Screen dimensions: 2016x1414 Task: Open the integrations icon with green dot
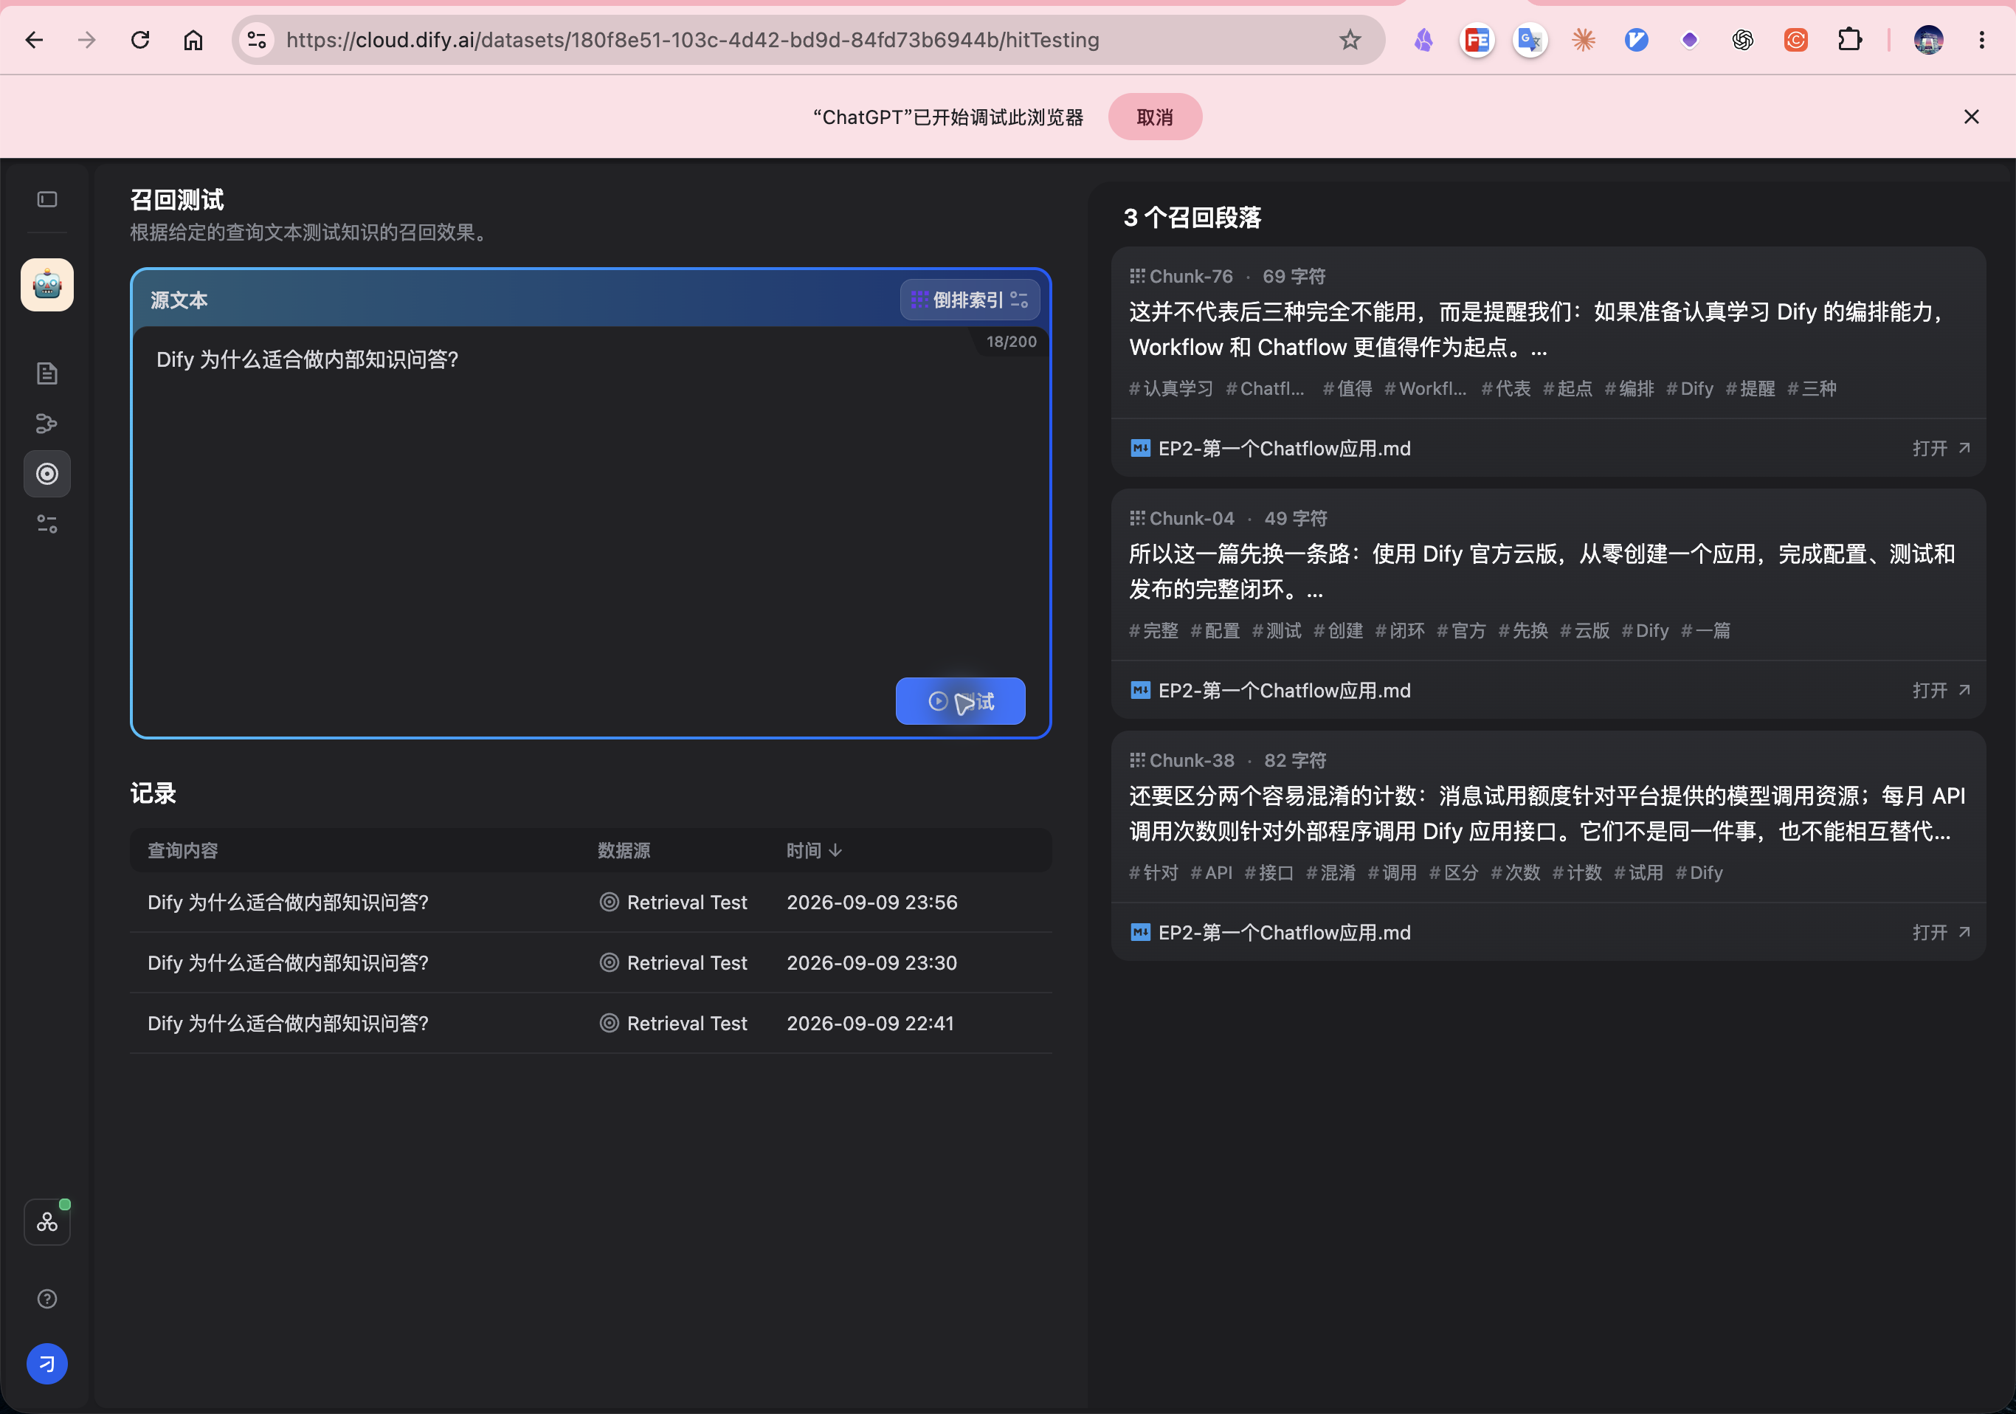tap(47, 1221)
